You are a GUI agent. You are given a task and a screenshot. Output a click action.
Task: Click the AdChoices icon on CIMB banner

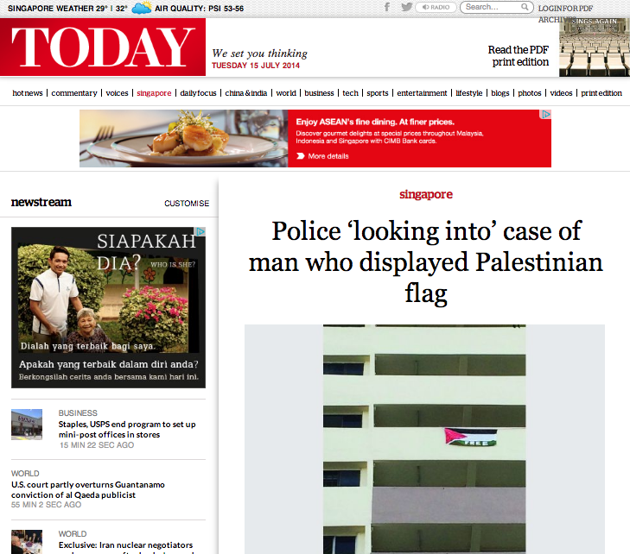click(545, 114)
